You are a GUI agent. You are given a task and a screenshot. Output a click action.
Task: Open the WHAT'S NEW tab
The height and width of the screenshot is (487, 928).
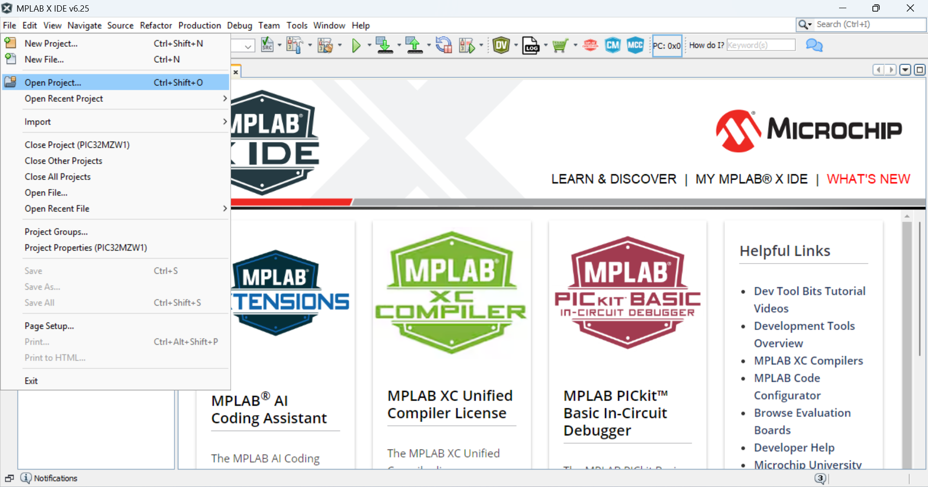pyautogui.click(x=869, y=179)
